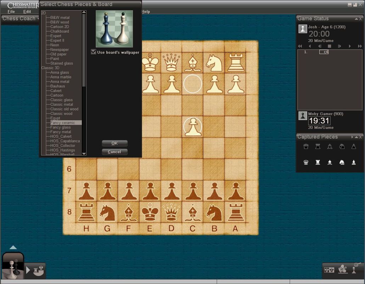Click the rook and king tray icon

click(x=38, y=271)
